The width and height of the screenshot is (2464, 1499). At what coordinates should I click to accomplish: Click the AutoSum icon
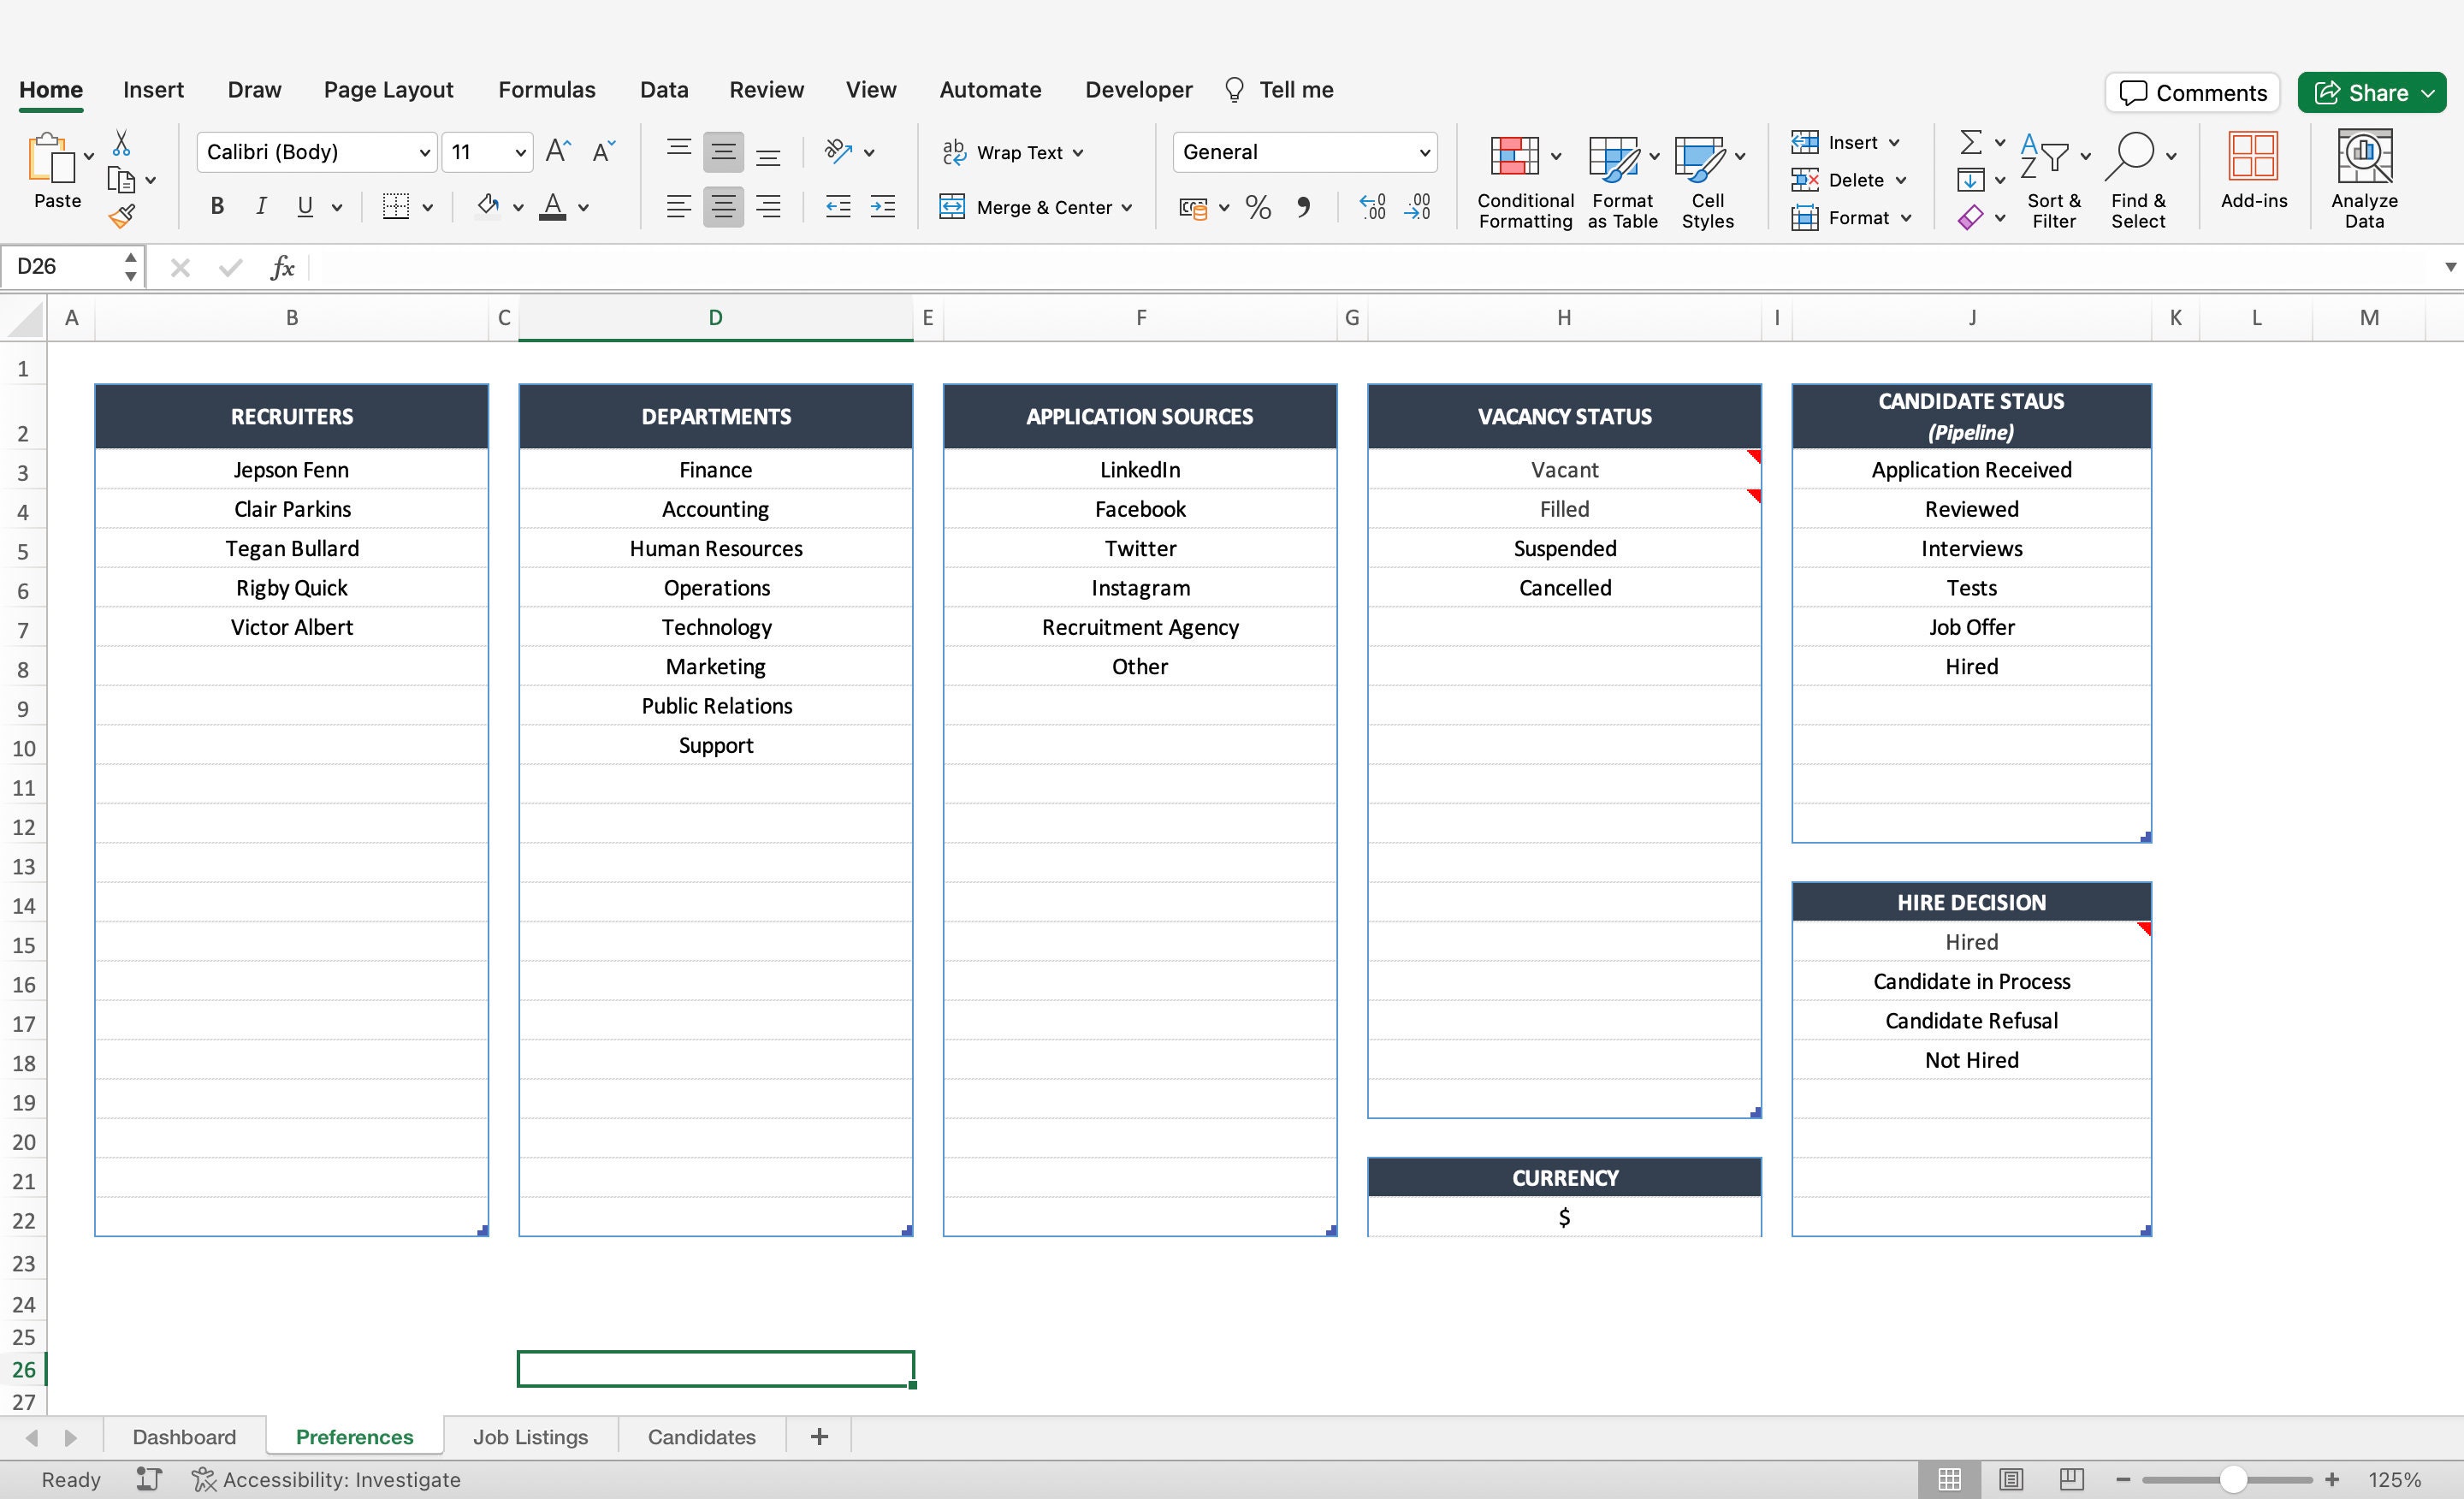pos(1971,142)
